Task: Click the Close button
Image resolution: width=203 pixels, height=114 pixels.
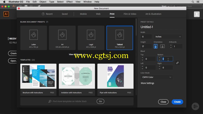Action: (x=163, y=102)
